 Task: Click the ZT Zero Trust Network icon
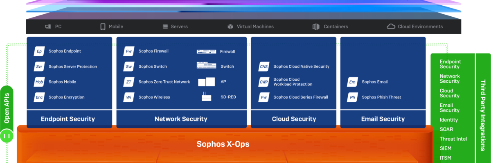tap(129, 82)
